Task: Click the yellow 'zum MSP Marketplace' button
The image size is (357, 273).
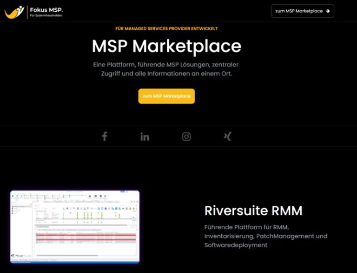Action: tap(166, 96)
